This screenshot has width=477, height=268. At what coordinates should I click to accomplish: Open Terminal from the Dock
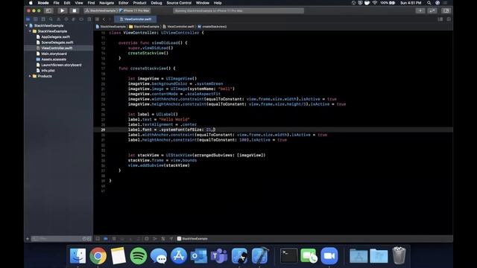[x=288, y=255]
